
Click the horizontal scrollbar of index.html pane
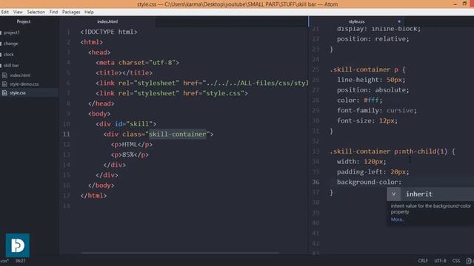coord(180,253)
